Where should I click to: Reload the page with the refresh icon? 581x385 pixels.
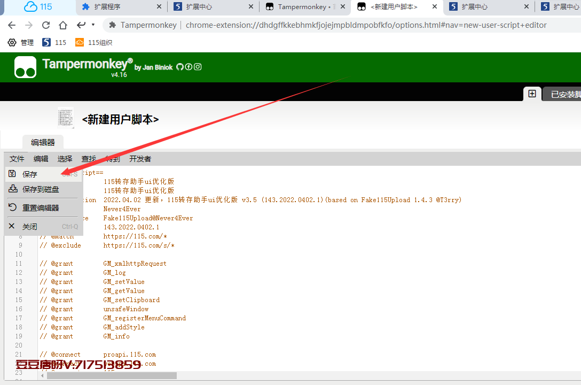[x=46, y=25]
